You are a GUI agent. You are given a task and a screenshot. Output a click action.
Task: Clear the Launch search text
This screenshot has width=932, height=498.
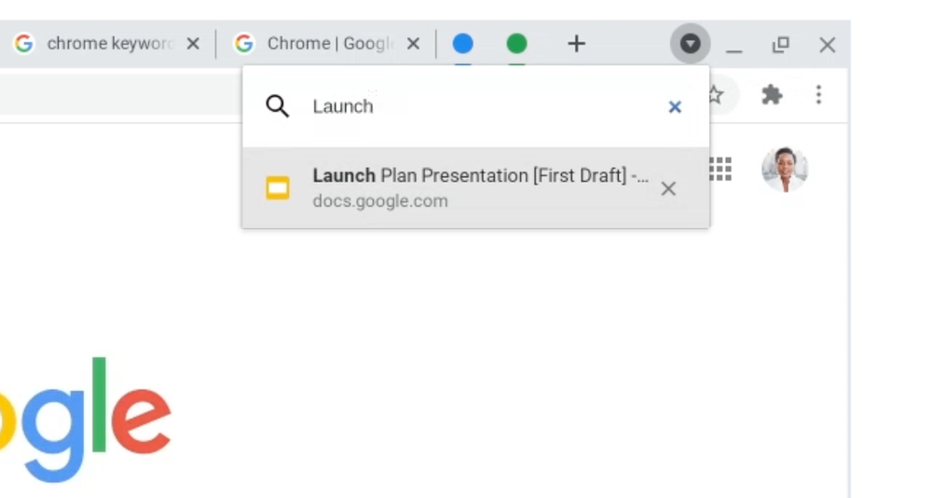(x=675, y=107)
